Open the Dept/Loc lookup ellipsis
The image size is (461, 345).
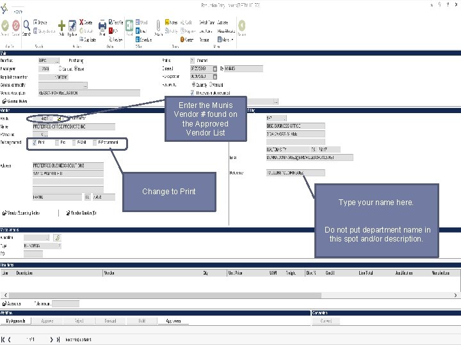[57, 61]
